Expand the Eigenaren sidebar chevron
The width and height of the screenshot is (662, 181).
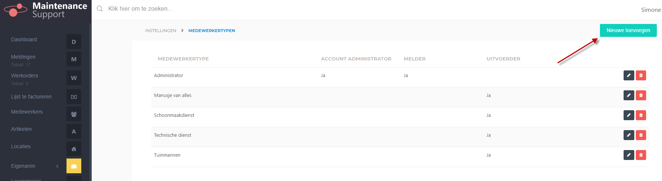click(57, 166)
